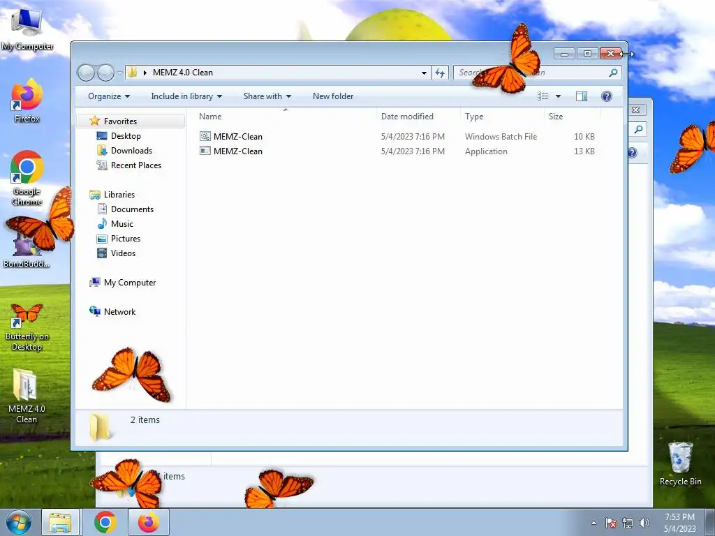This screenshot has width=715, height=536.
Task: Expand the address bar history dropdown
Action: (x=424, y=73)
